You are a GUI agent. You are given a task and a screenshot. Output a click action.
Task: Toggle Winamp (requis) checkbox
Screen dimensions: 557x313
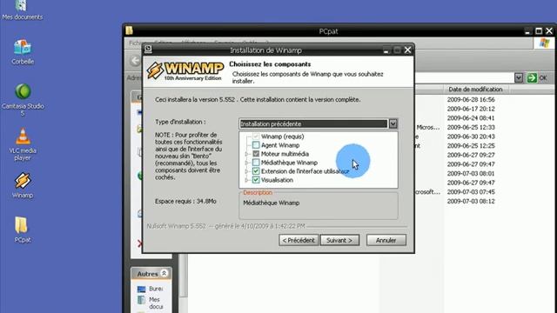pos(256,137)
